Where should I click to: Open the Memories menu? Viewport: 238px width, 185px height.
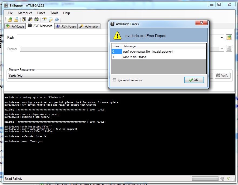pos(25,13)
